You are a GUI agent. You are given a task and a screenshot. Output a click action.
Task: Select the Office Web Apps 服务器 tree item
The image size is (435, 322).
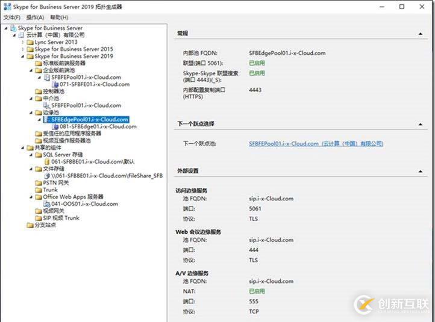[73, 197]
